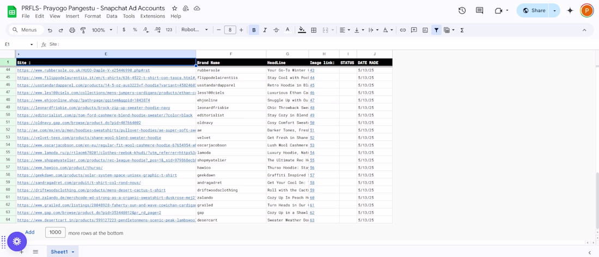Open the Extensions menu

[153, 16]
